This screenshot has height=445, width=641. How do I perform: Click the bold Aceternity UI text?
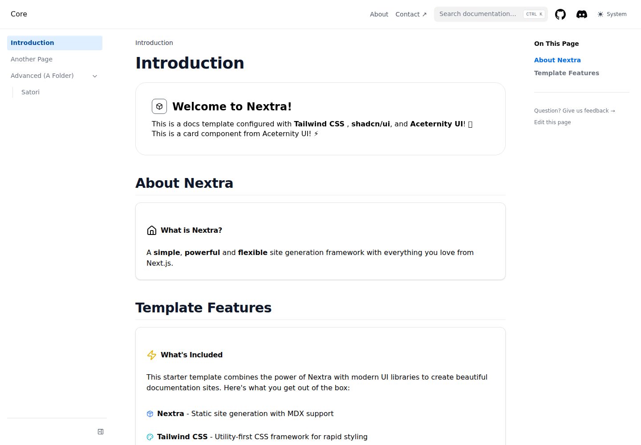pos(437,124)
